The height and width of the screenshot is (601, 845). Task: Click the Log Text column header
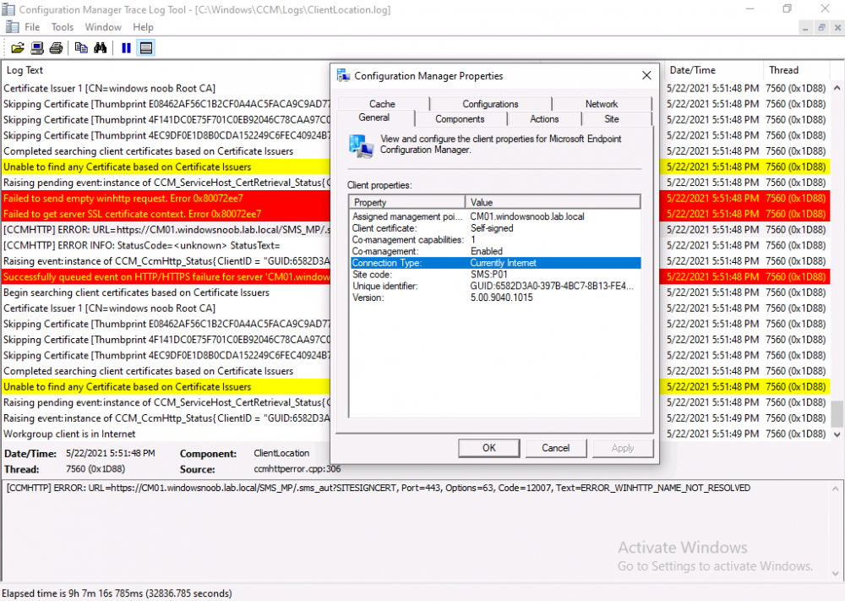click(167, 70)
